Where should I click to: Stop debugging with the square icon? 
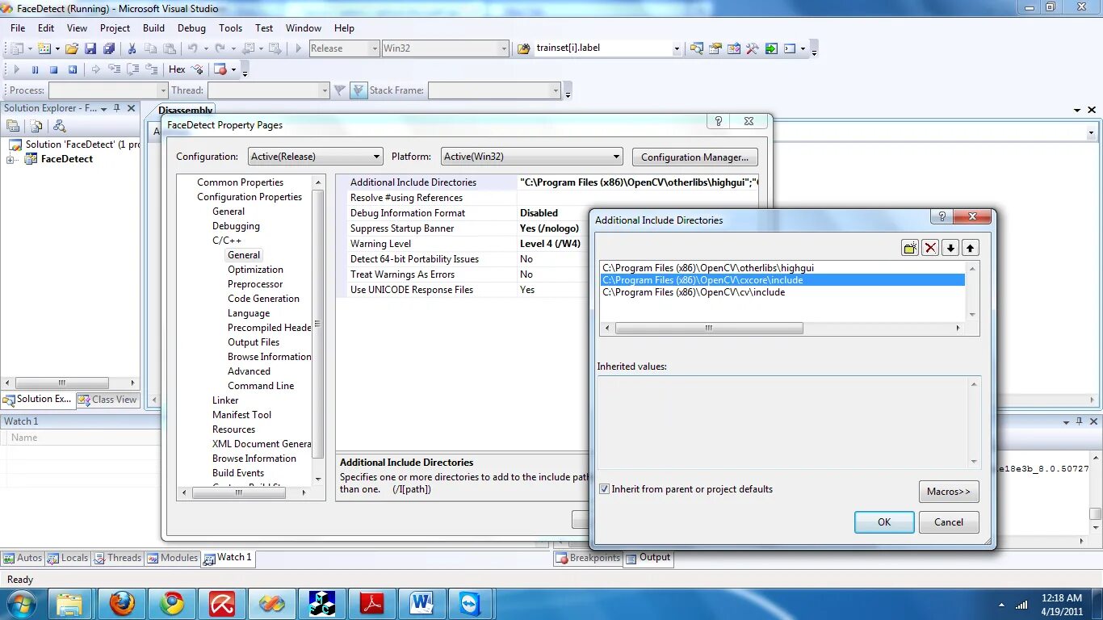(53, 69)
